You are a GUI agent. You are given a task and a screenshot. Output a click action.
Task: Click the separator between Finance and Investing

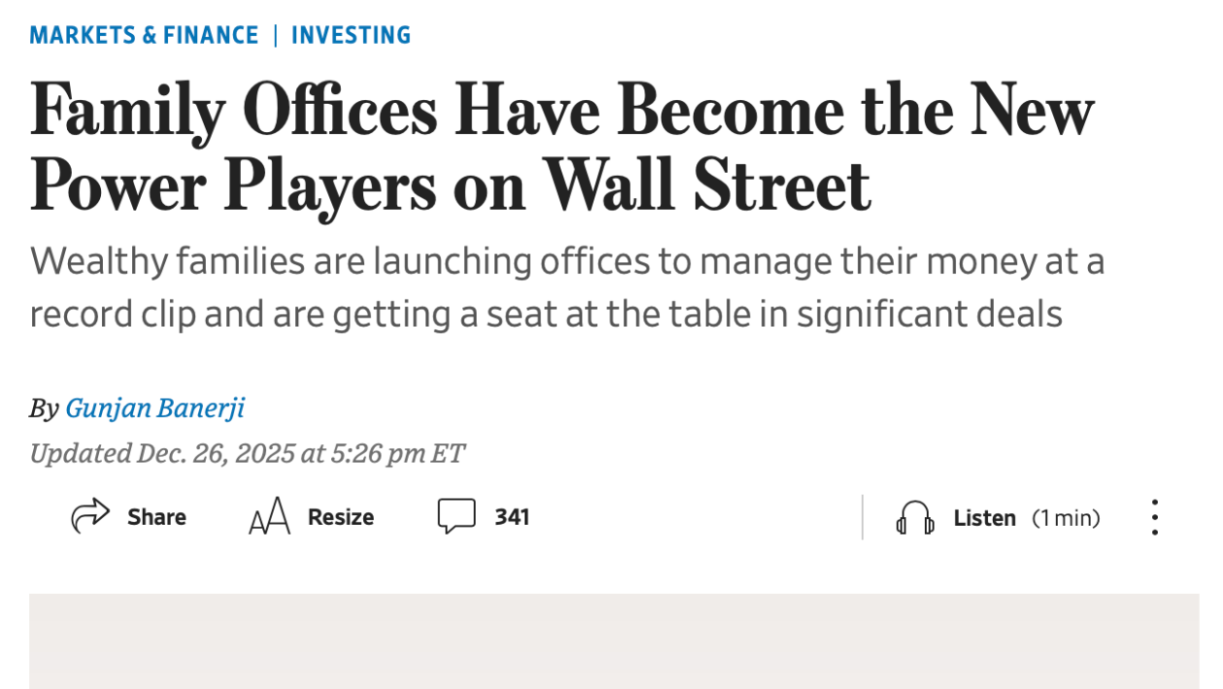coord(275,36)
